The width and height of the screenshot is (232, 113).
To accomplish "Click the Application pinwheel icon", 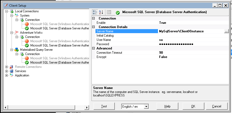I will click(x=12, y=75).
